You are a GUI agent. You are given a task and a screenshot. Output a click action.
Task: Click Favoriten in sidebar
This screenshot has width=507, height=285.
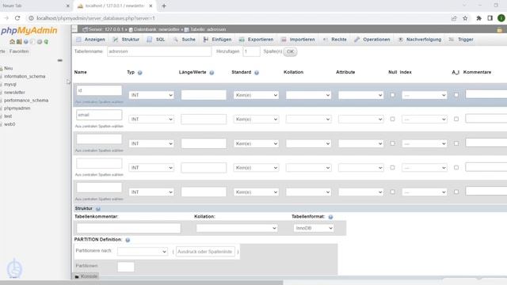tap(19, 51)
